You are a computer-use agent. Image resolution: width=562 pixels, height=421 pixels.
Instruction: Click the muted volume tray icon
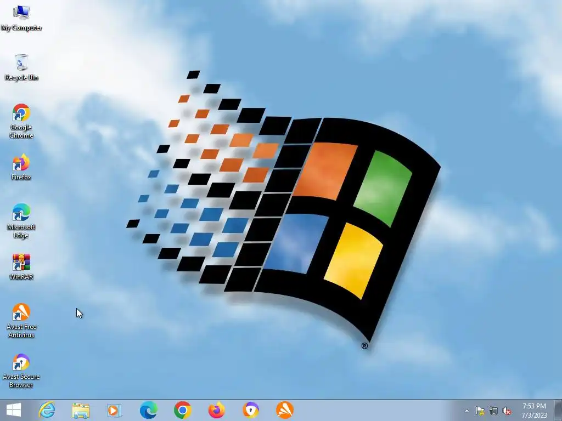point(507,411)
